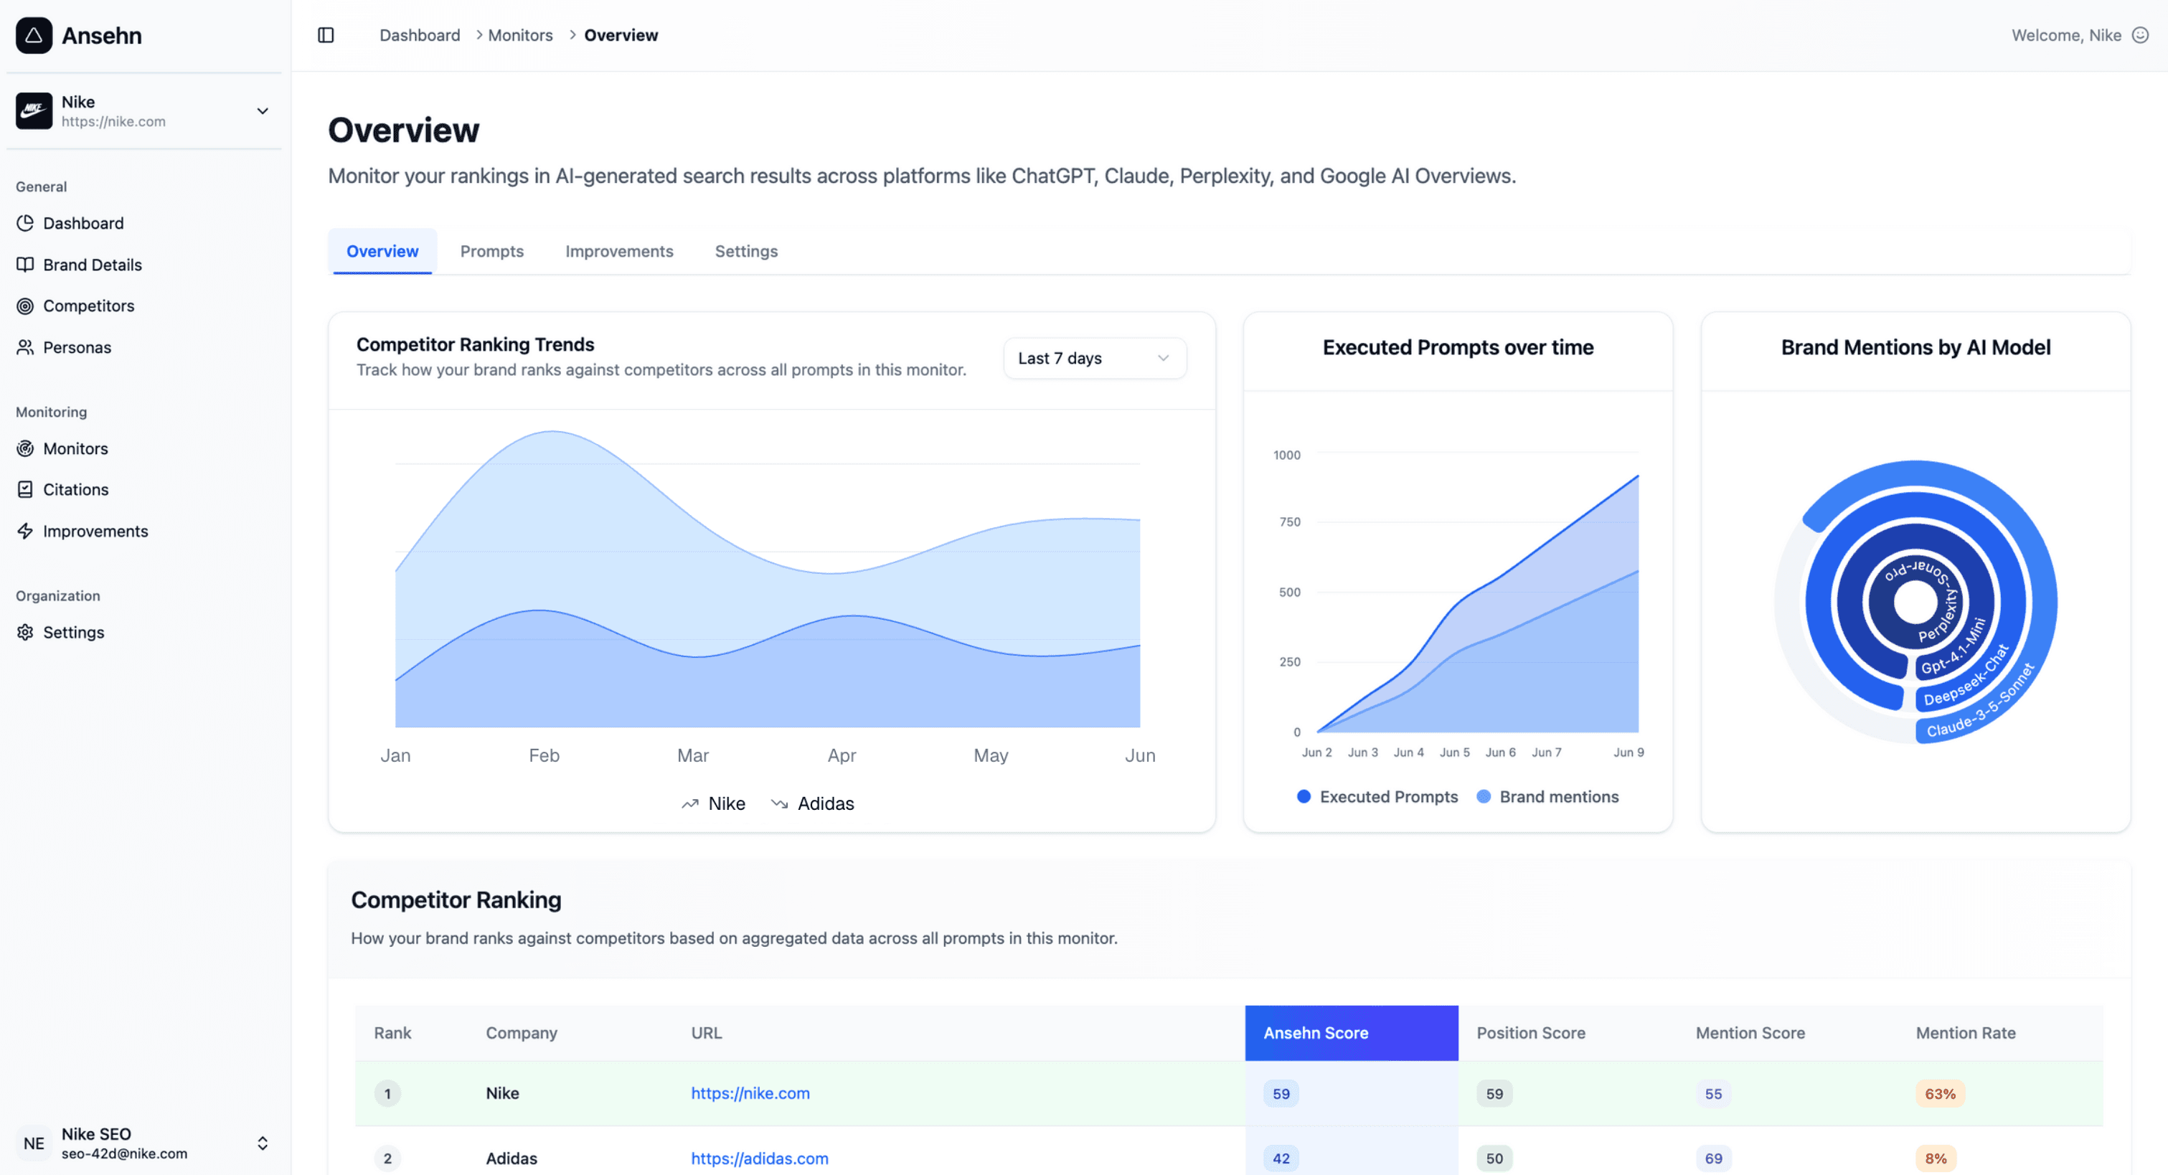Open Brand Details in the sidebar
Image resolution: width=2168 pixels, height=1175 pixels.
(x=93, y=264)
